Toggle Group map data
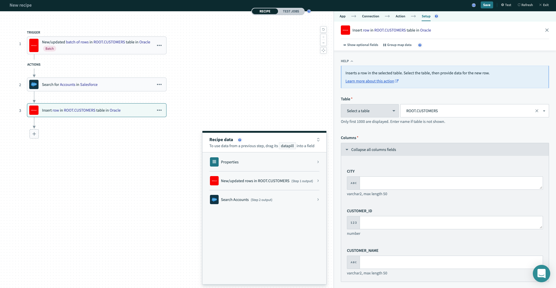Screen dimensions: 556x288 tap(397, 45)
